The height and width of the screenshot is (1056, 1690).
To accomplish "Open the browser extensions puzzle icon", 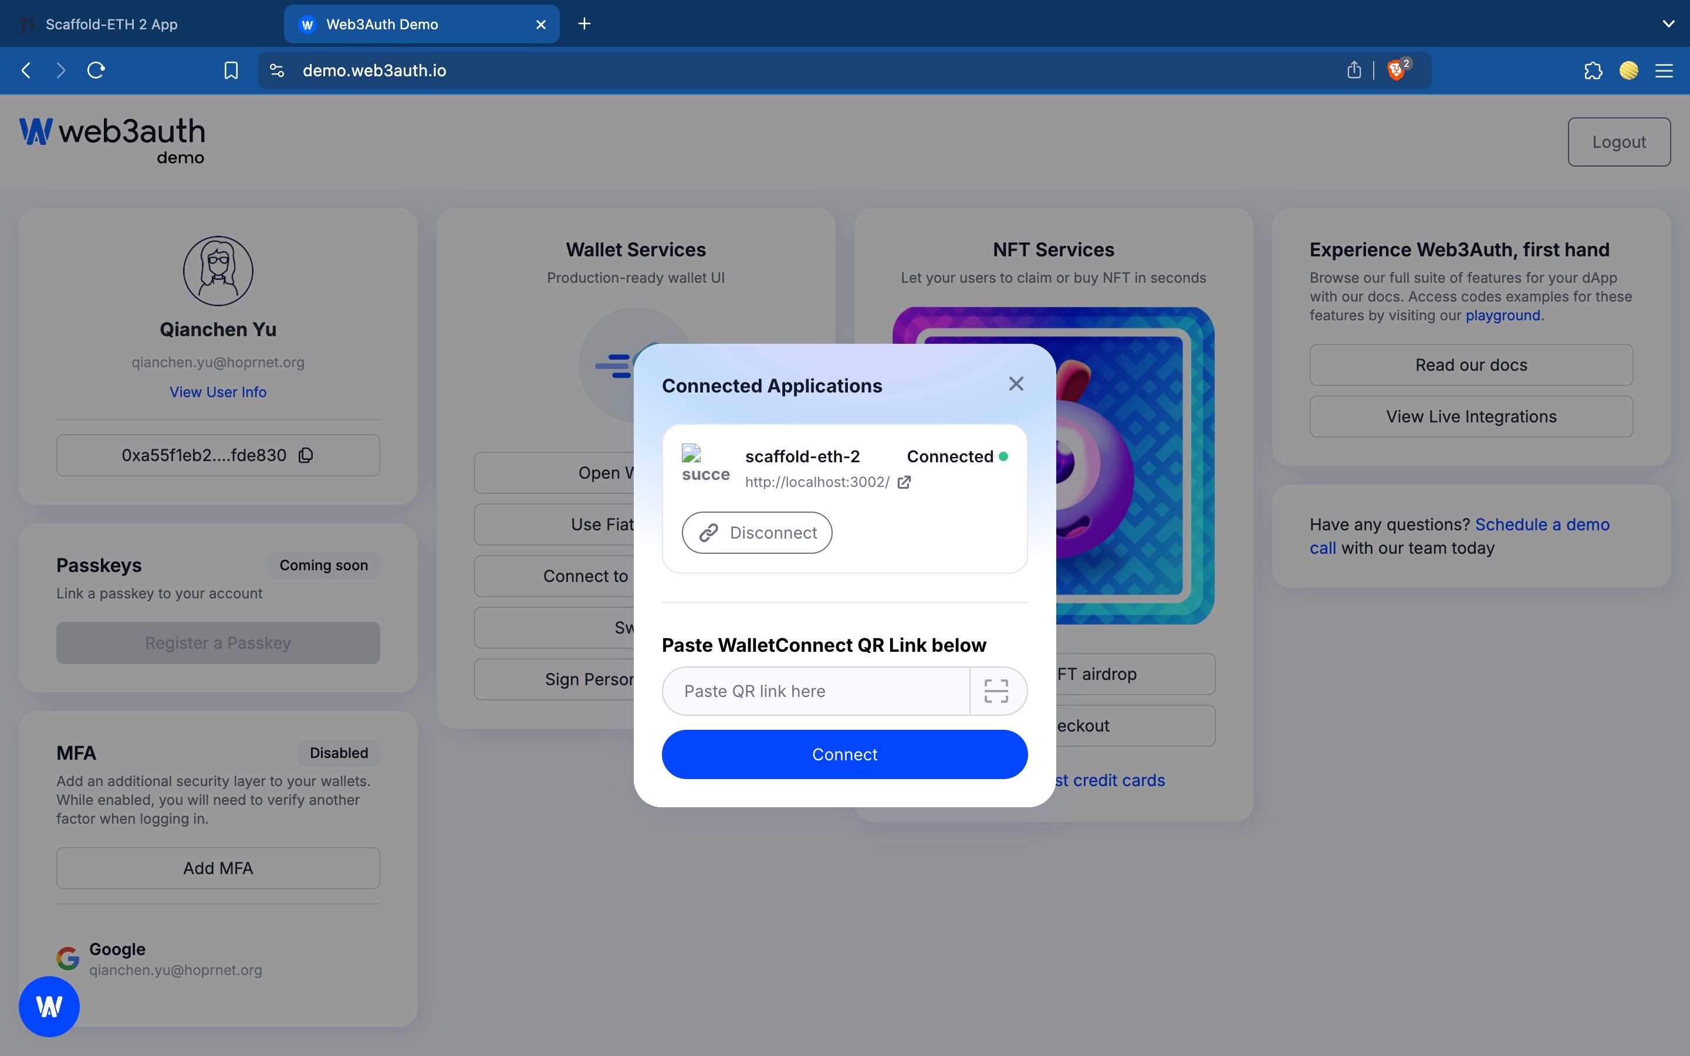I will pos(1593,70).
